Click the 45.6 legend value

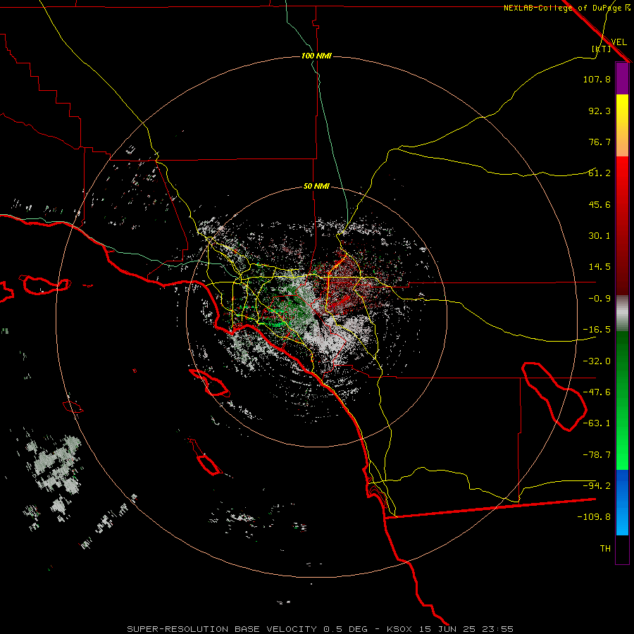[599, 204]
